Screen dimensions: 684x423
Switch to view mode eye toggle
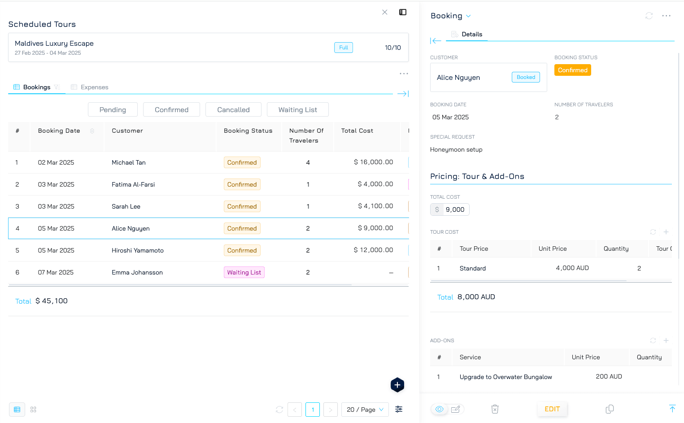(440, 409)
